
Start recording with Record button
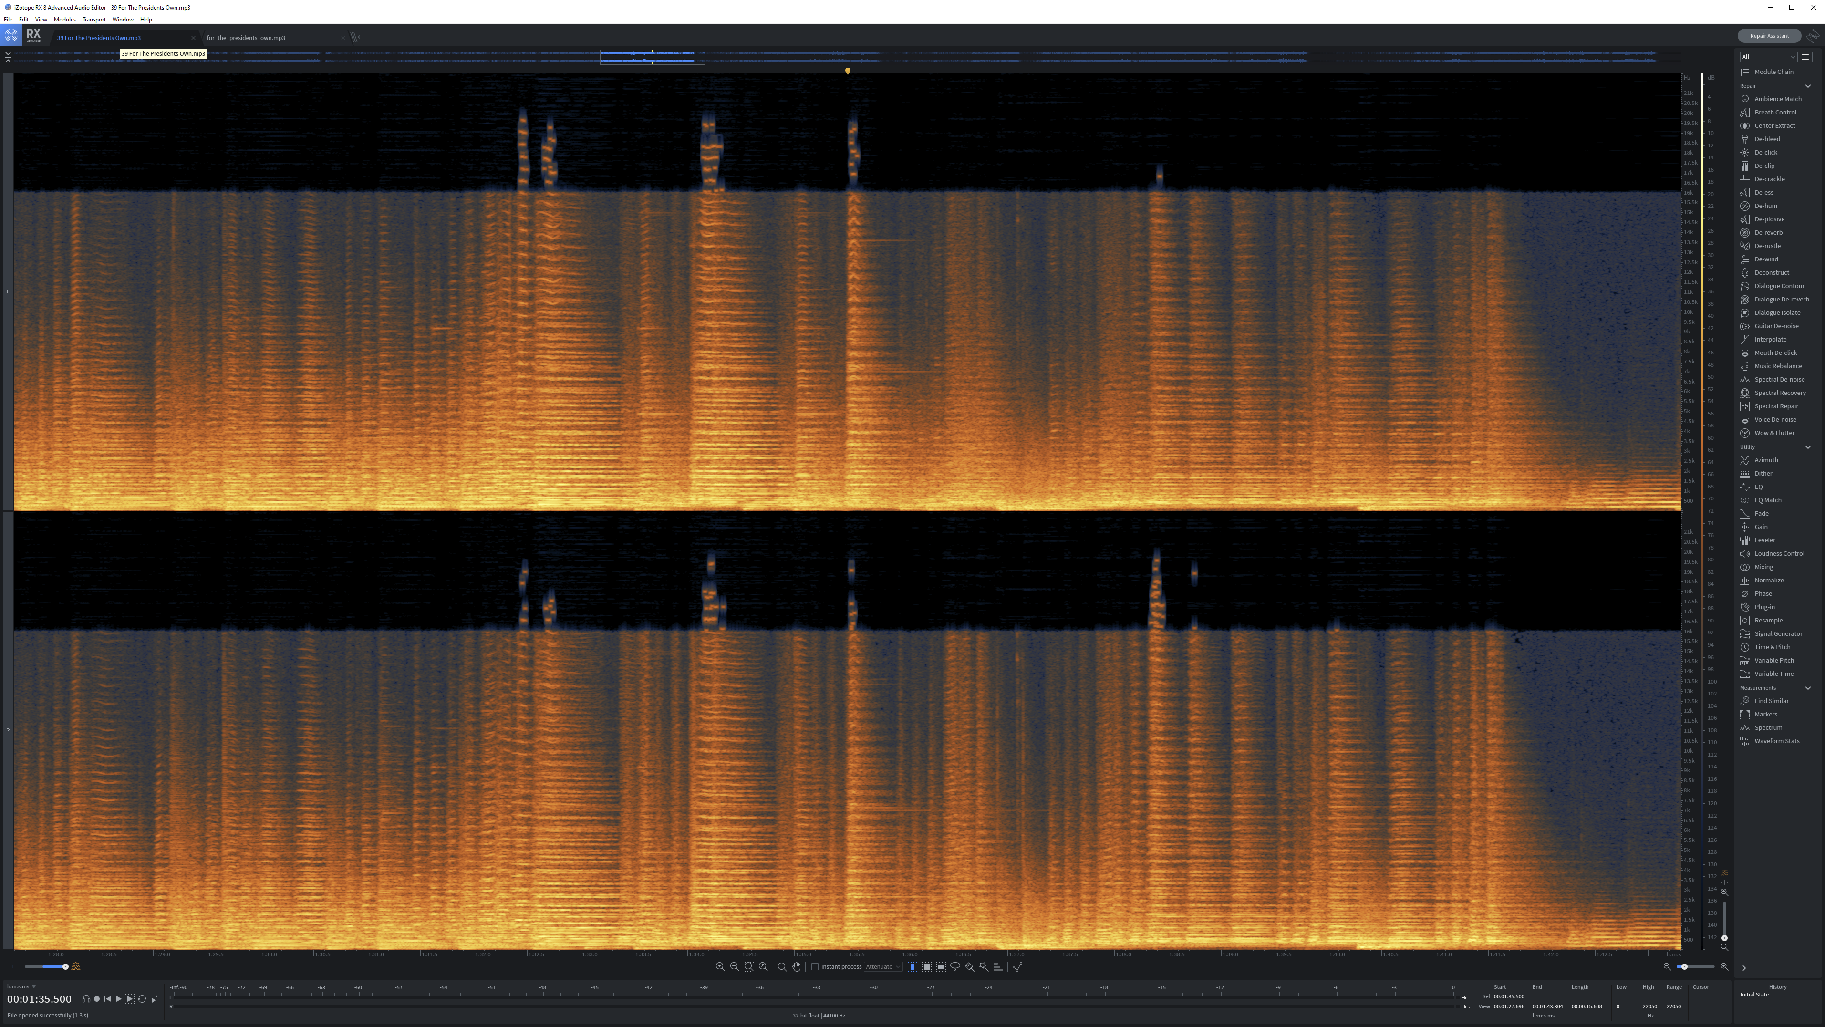tap(97, 999)
